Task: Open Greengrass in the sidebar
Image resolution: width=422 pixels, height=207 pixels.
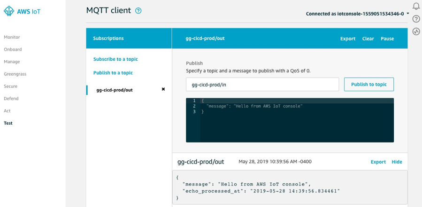Action: pos(15,74)
